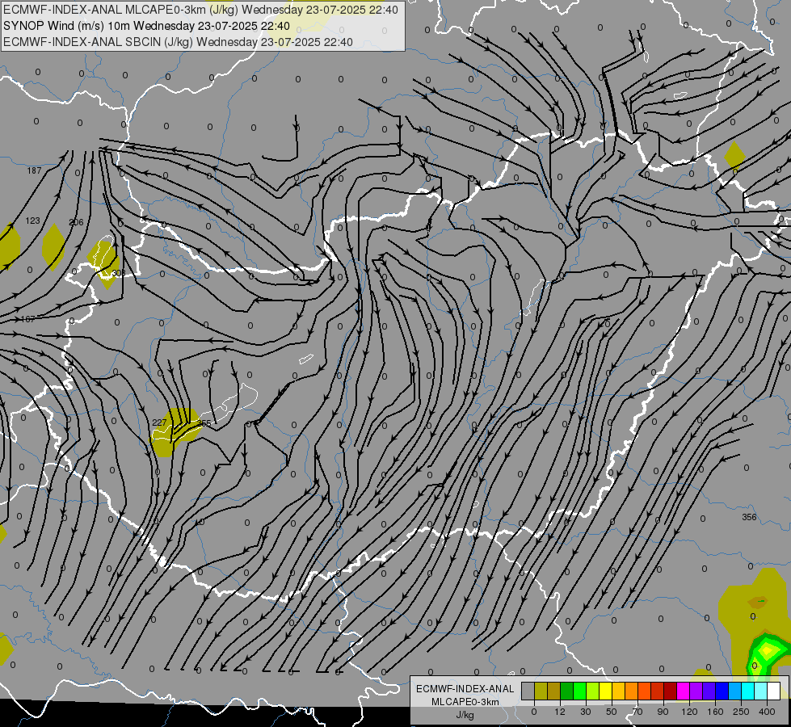
Task: Click the legend tick label 120
Action: click(689, 712)
